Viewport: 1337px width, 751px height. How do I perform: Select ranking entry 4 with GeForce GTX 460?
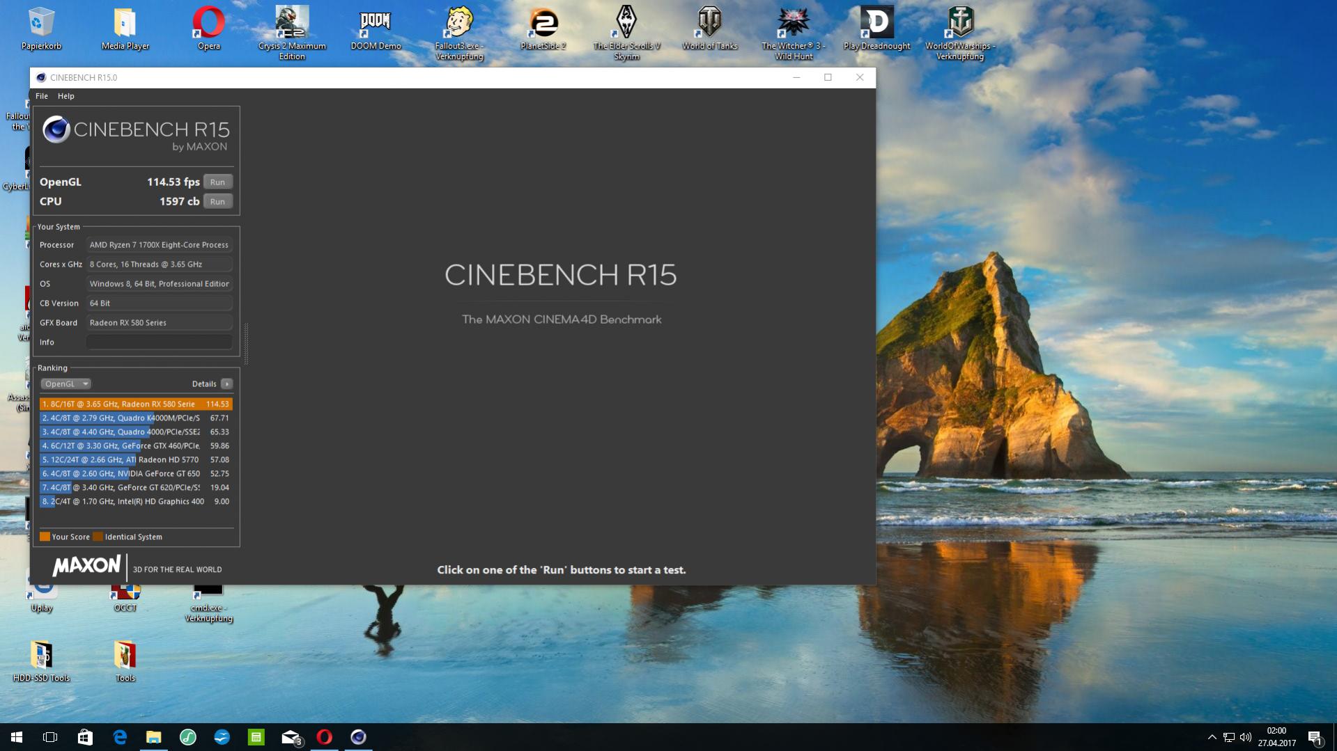pyautogui.click(x=136, y=445)
